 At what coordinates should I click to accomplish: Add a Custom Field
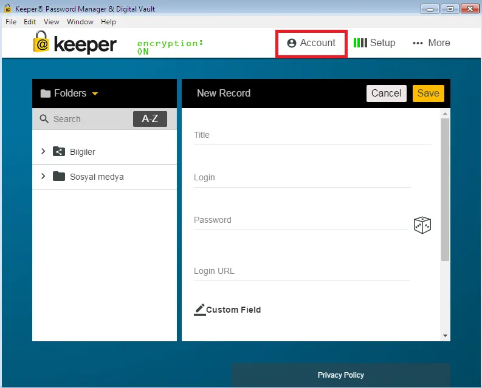click(x=233, y=310)
